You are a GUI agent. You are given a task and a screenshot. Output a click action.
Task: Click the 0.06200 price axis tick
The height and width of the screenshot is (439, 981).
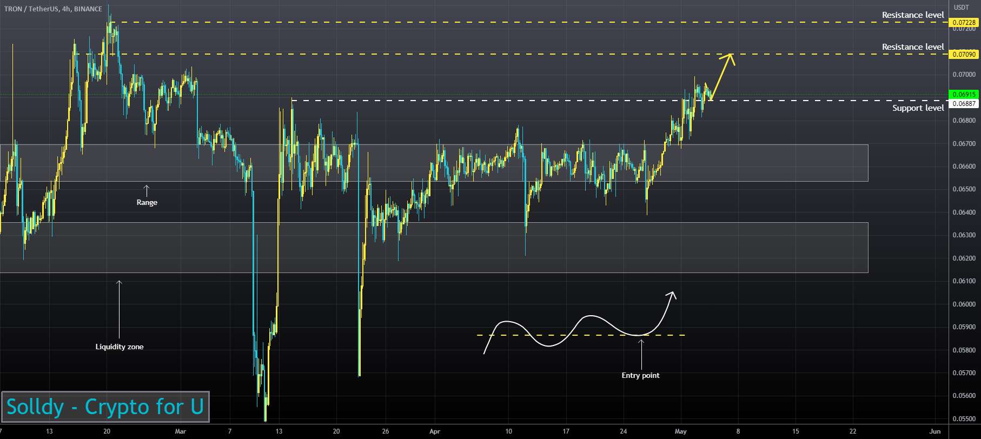964,258
